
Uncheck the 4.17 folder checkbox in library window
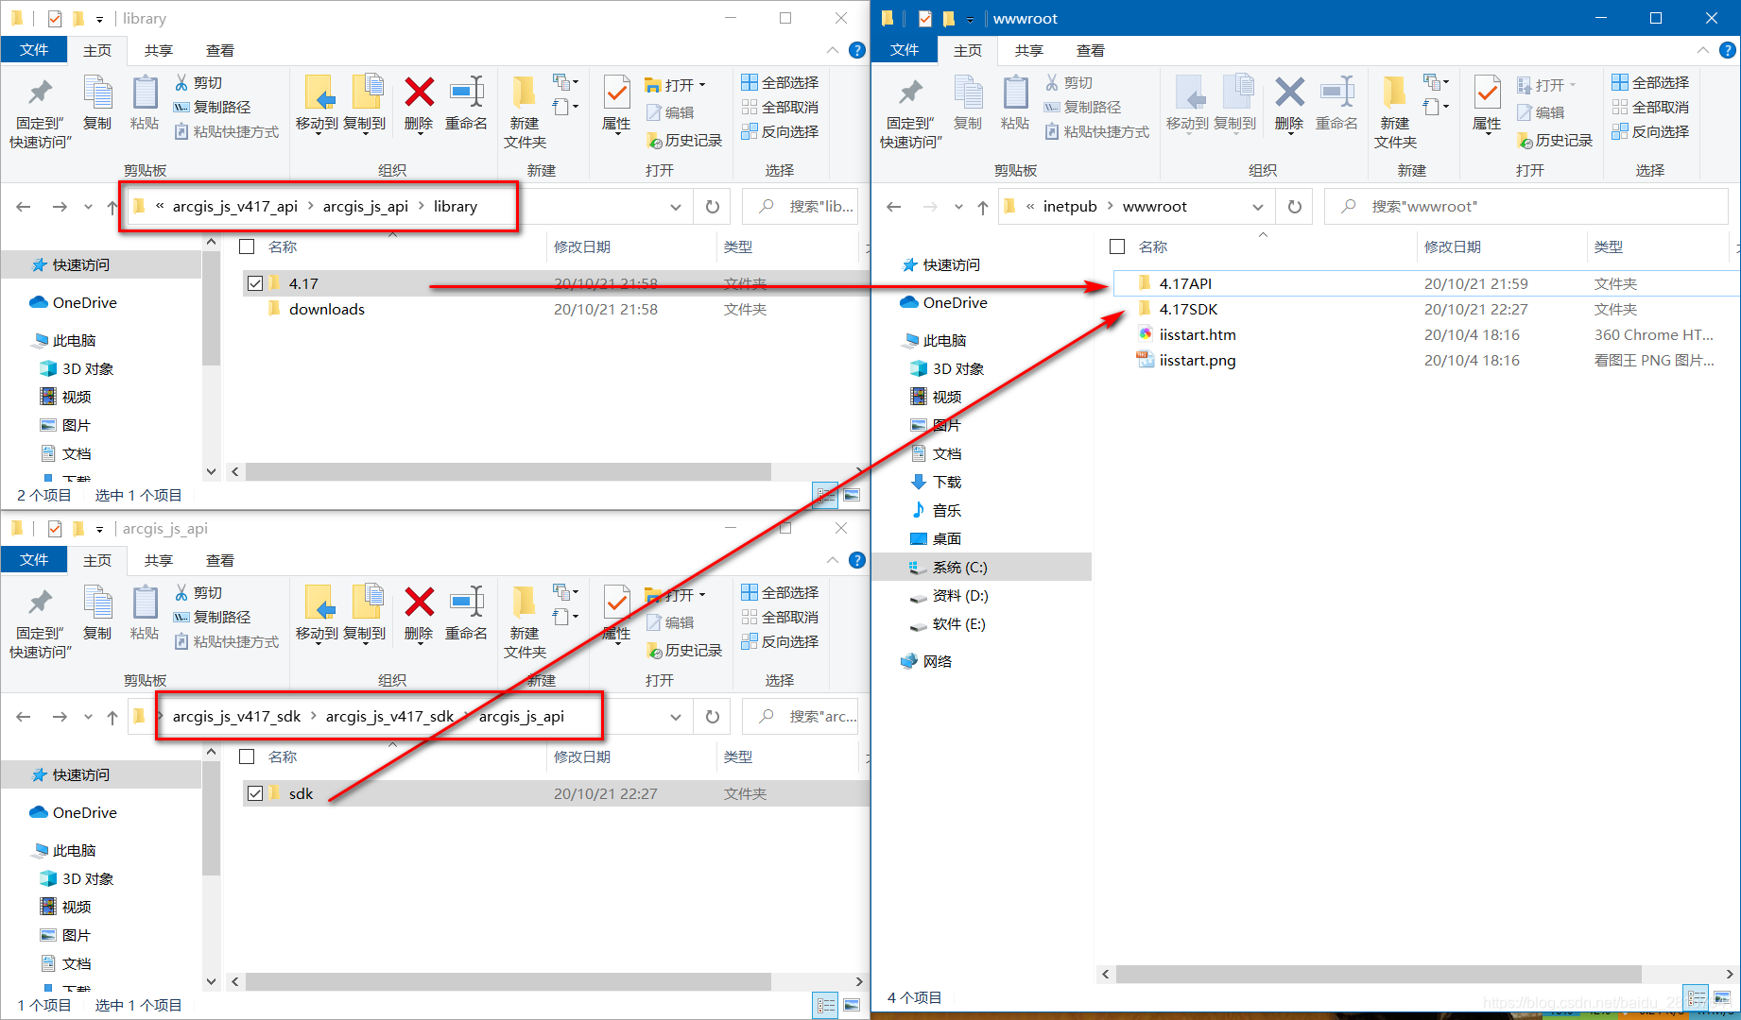point(255,283)
